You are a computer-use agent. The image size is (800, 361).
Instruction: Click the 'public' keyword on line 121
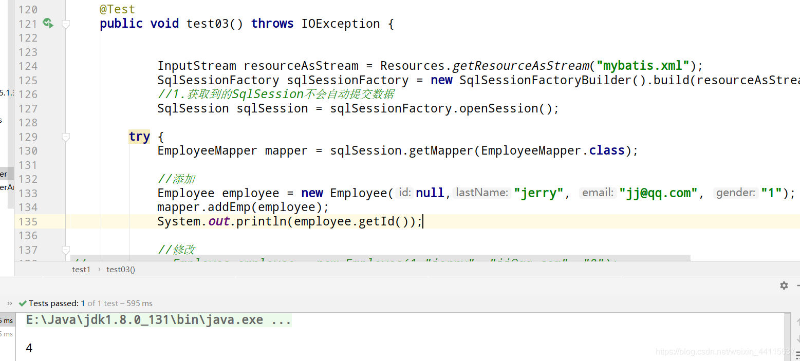(x=121, y=24)
